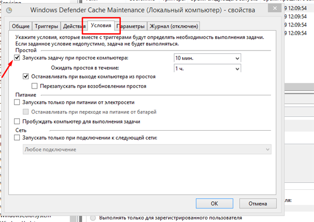Click the Сеть section heading
Viewport: 314px width, 222px height.
tap(21, 130)
